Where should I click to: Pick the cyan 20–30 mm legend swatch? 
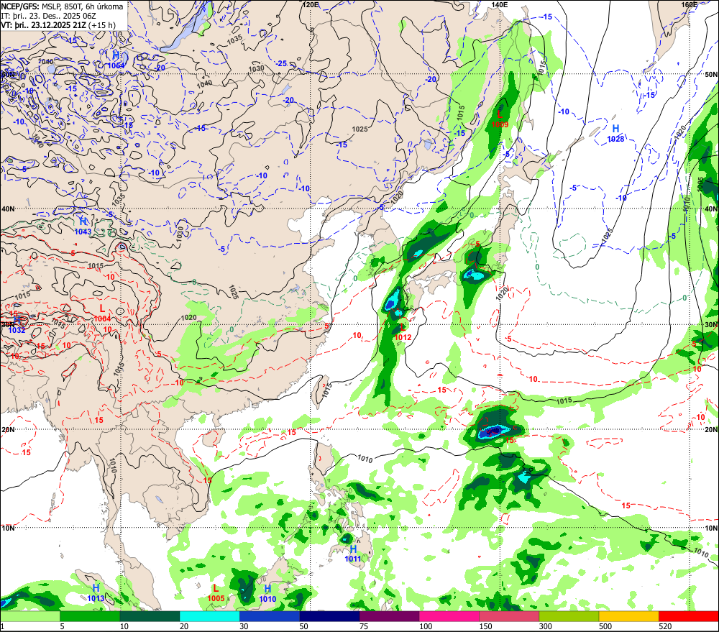(209, 616)
